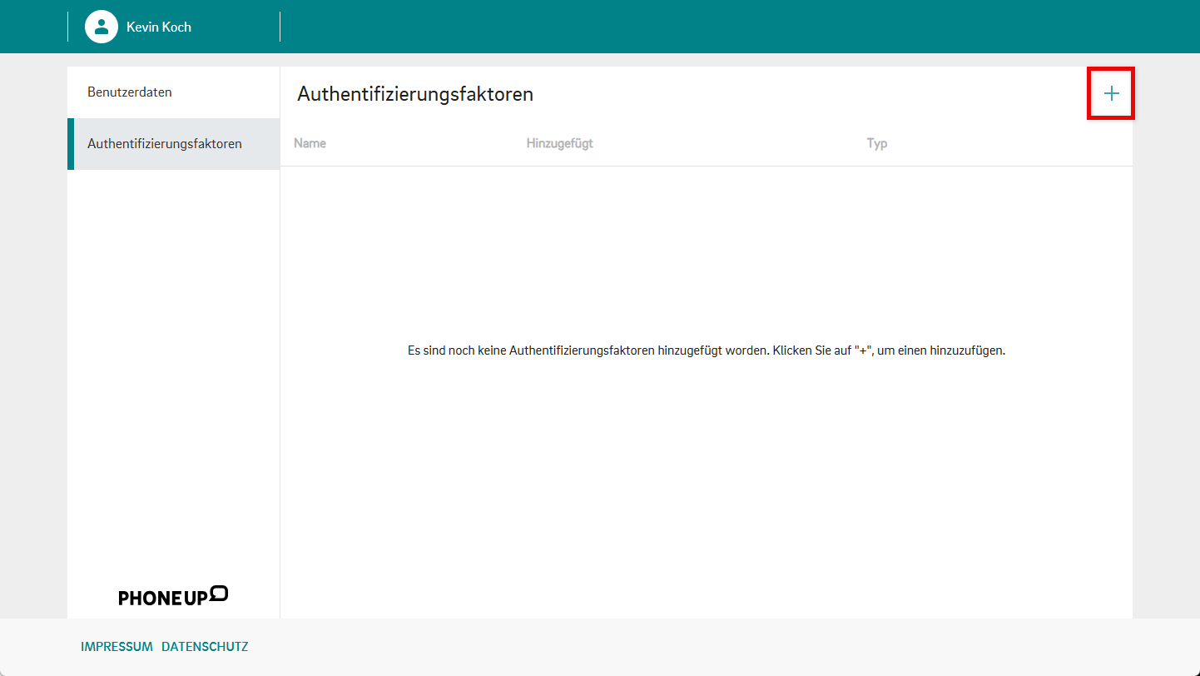
Task: Sort by the Typ column header
Action: tap(876, 143)
